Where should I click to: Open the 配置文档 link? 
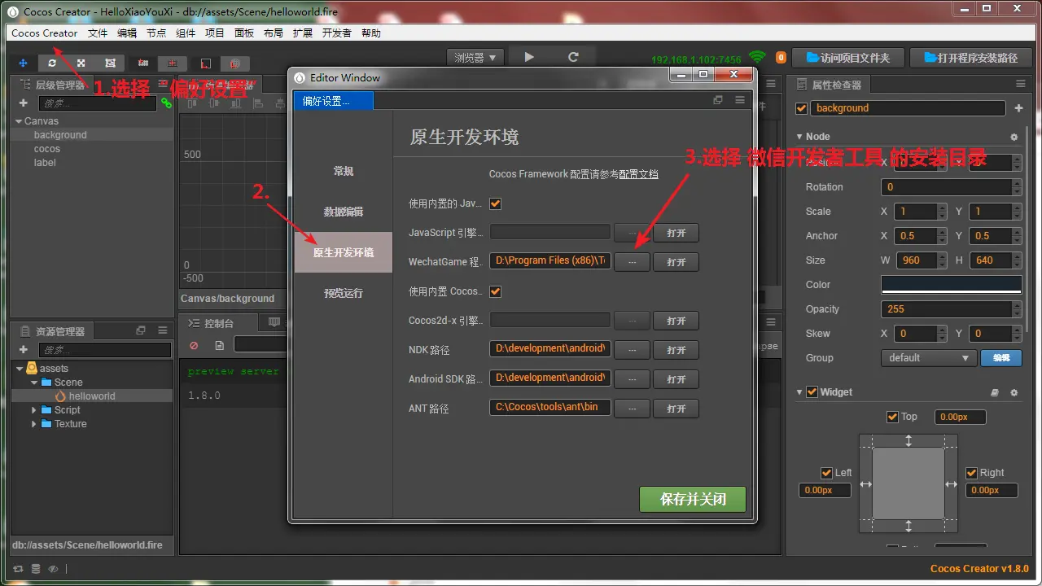point(638,174)
